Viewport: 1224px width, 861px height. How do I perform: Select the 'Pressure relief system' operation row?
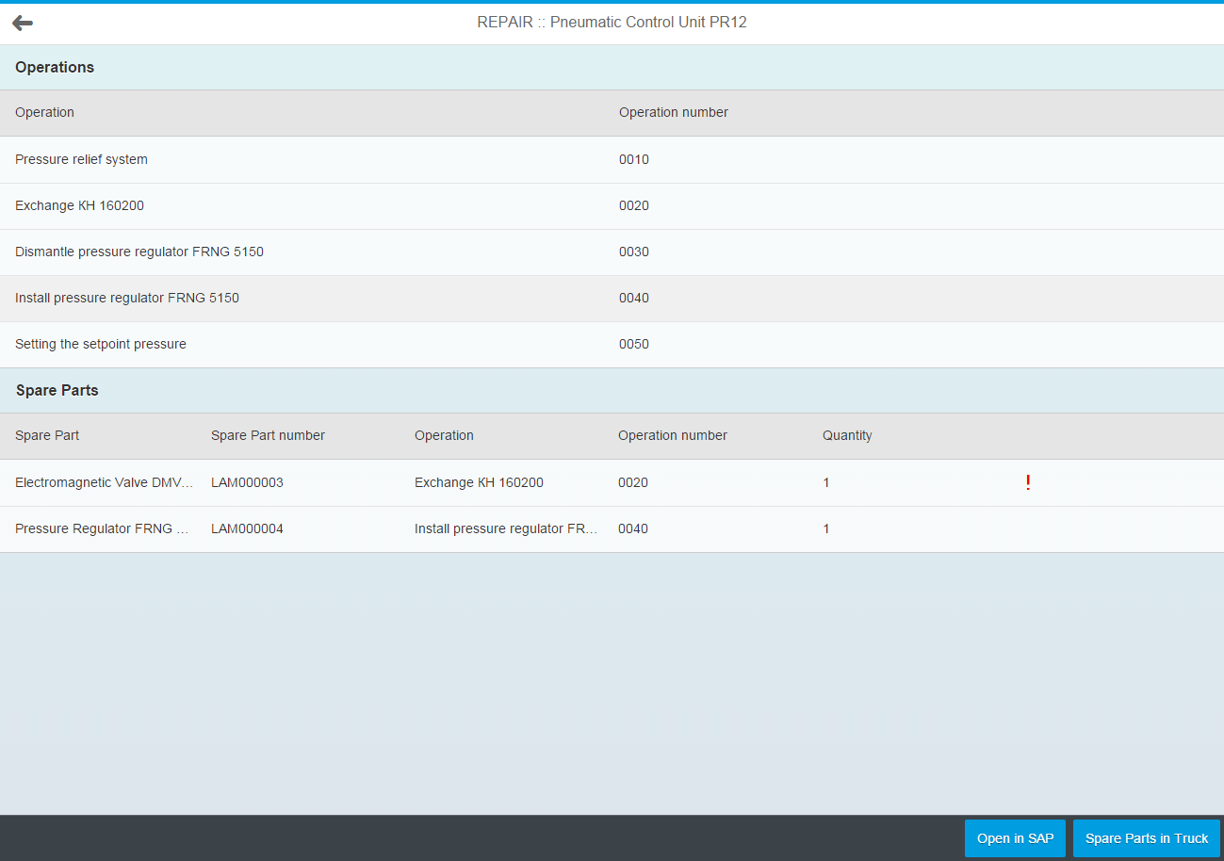[x=612, y=159]
